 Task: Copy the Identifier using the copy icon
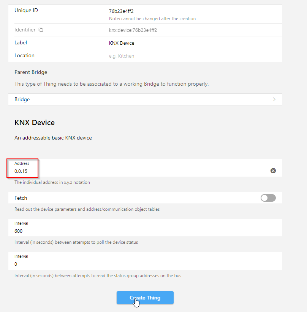coord(41,30)
